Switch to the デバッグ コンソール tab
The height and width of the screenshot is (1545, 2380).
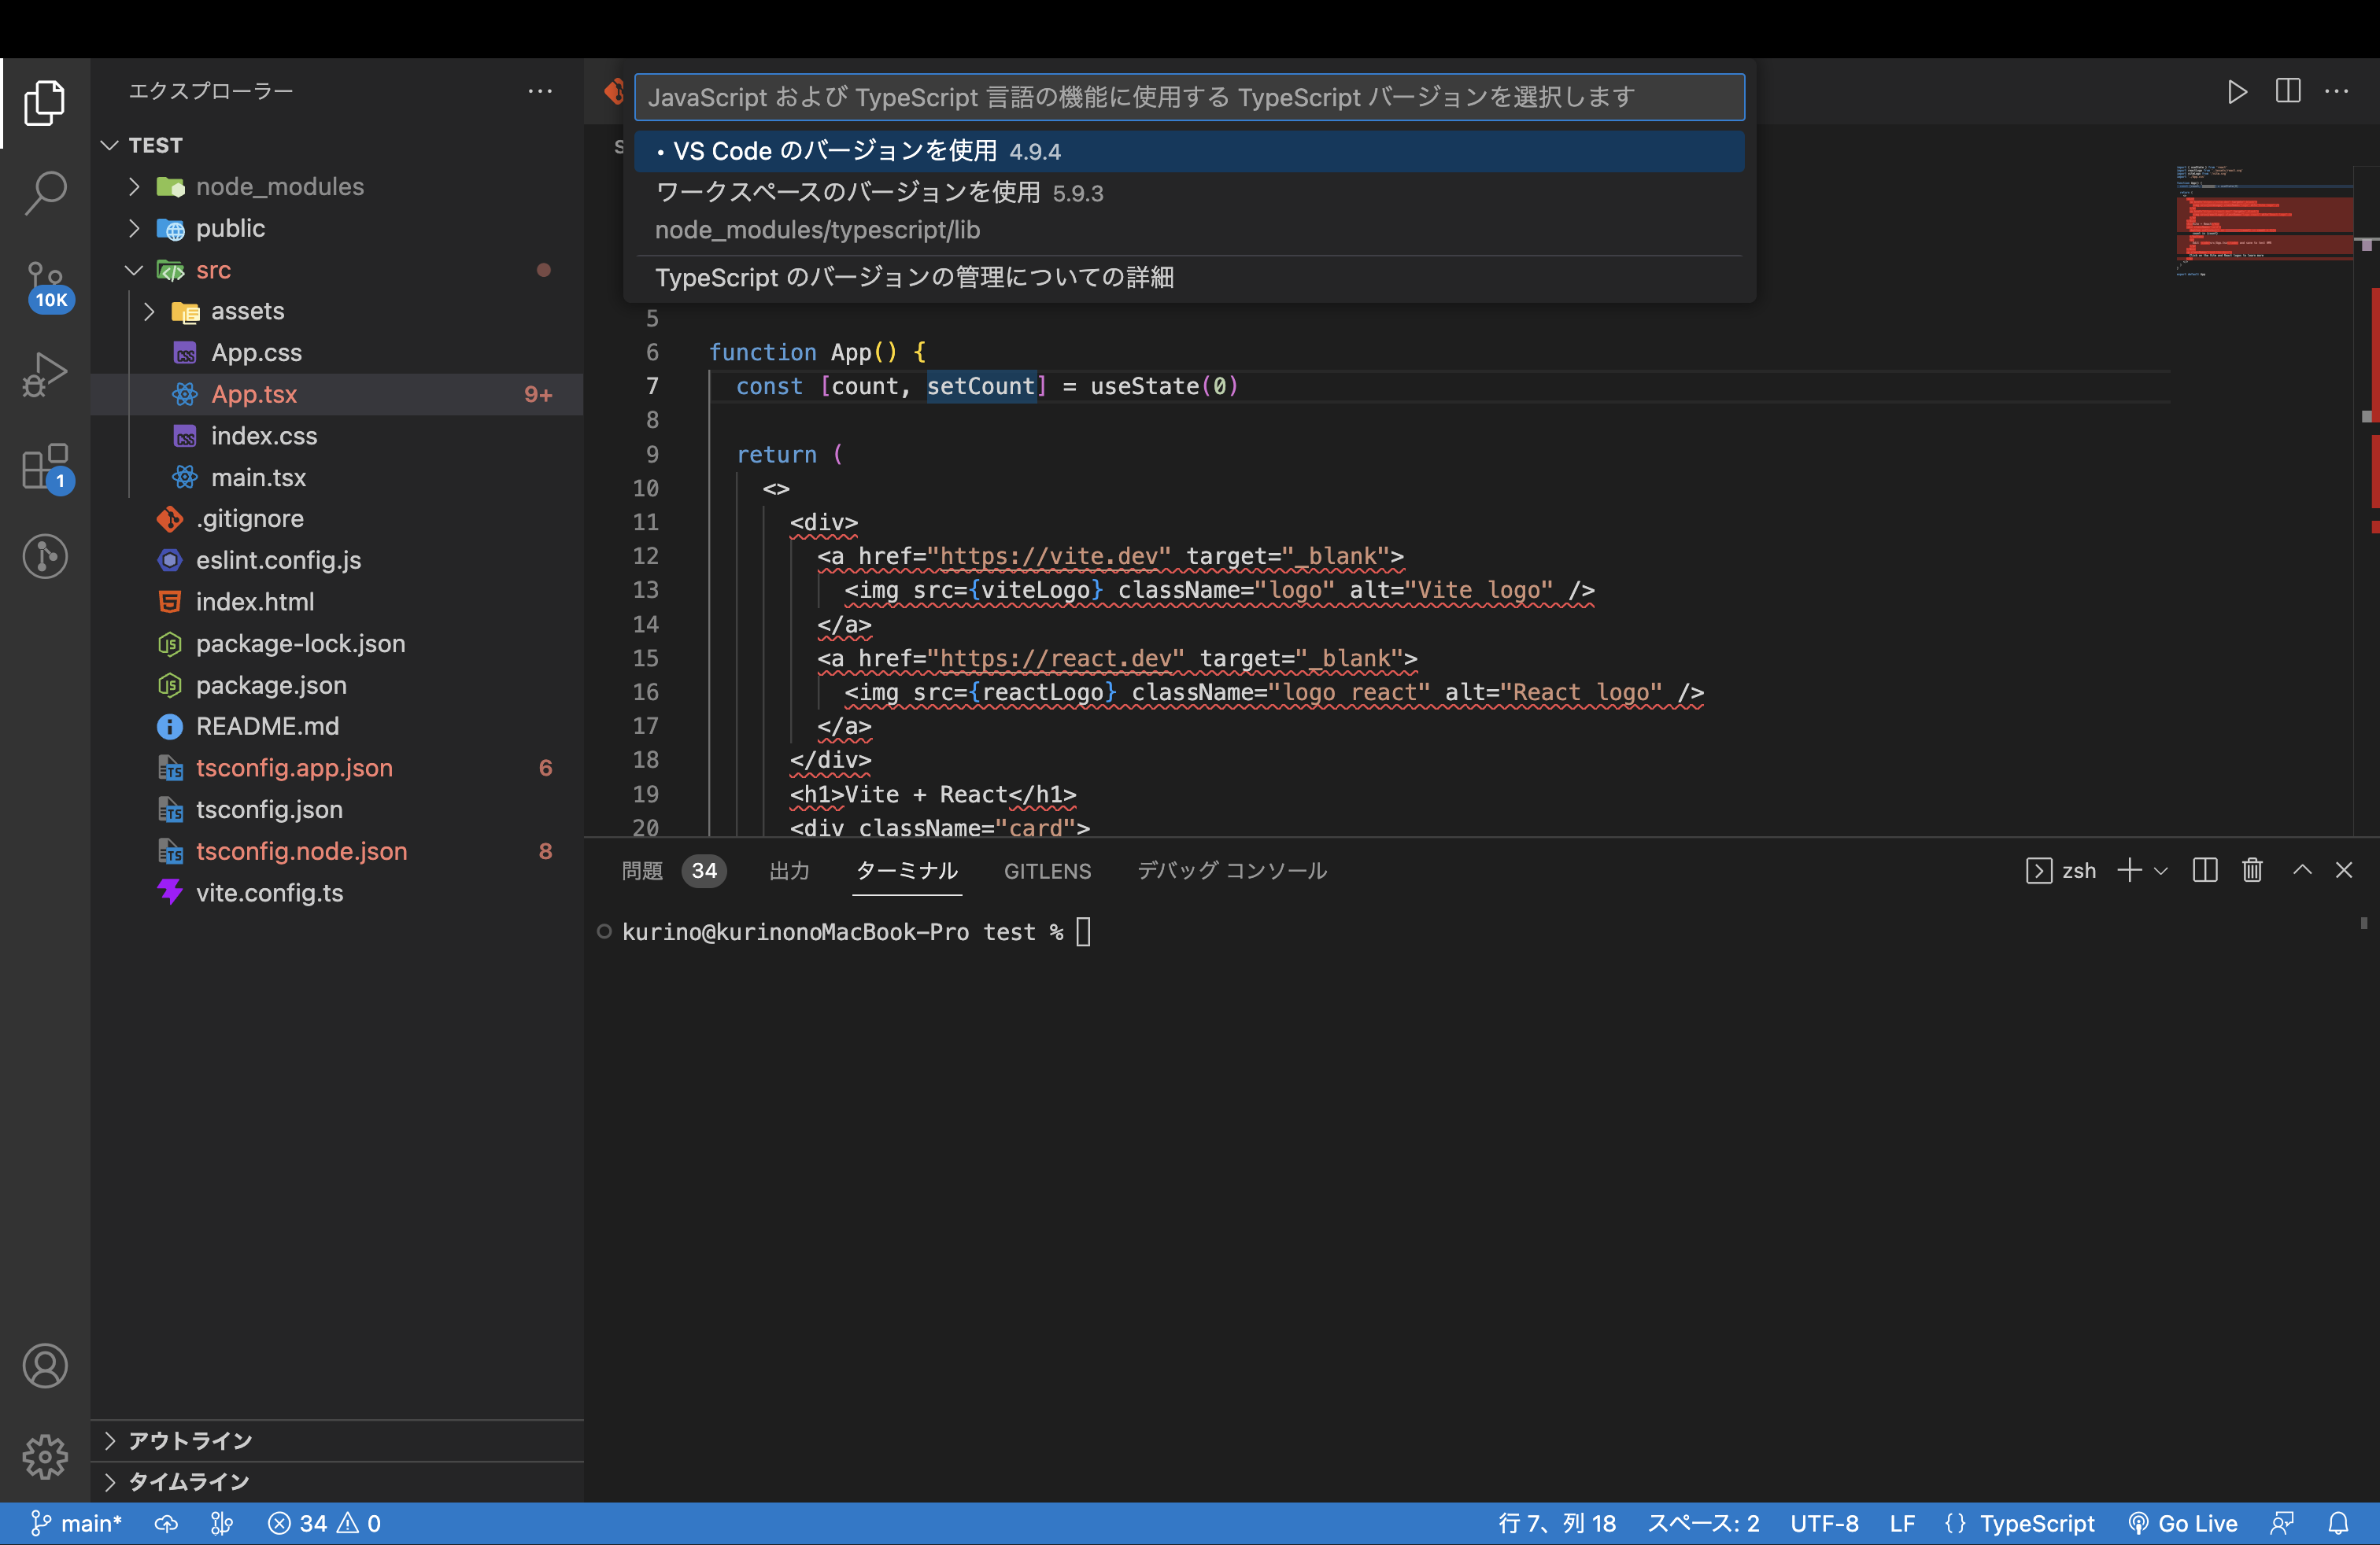(x=1232, y=870)
